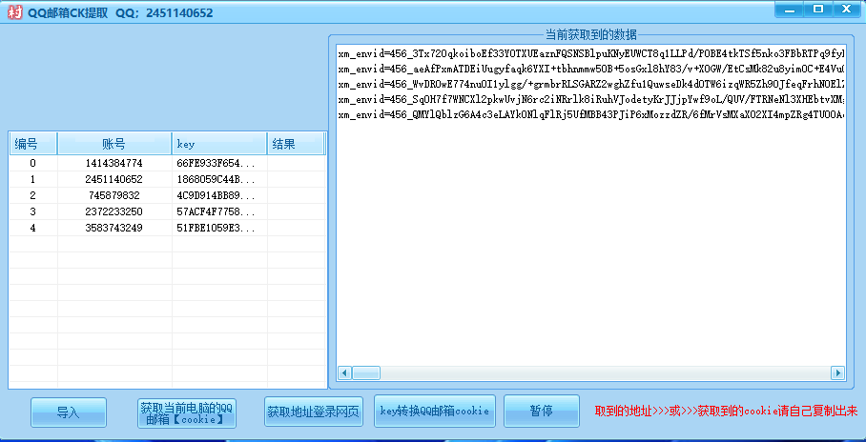Screen dimensions: 866x442
Task: Click the app icon in the title bar
Action: [x=12, y=12]
